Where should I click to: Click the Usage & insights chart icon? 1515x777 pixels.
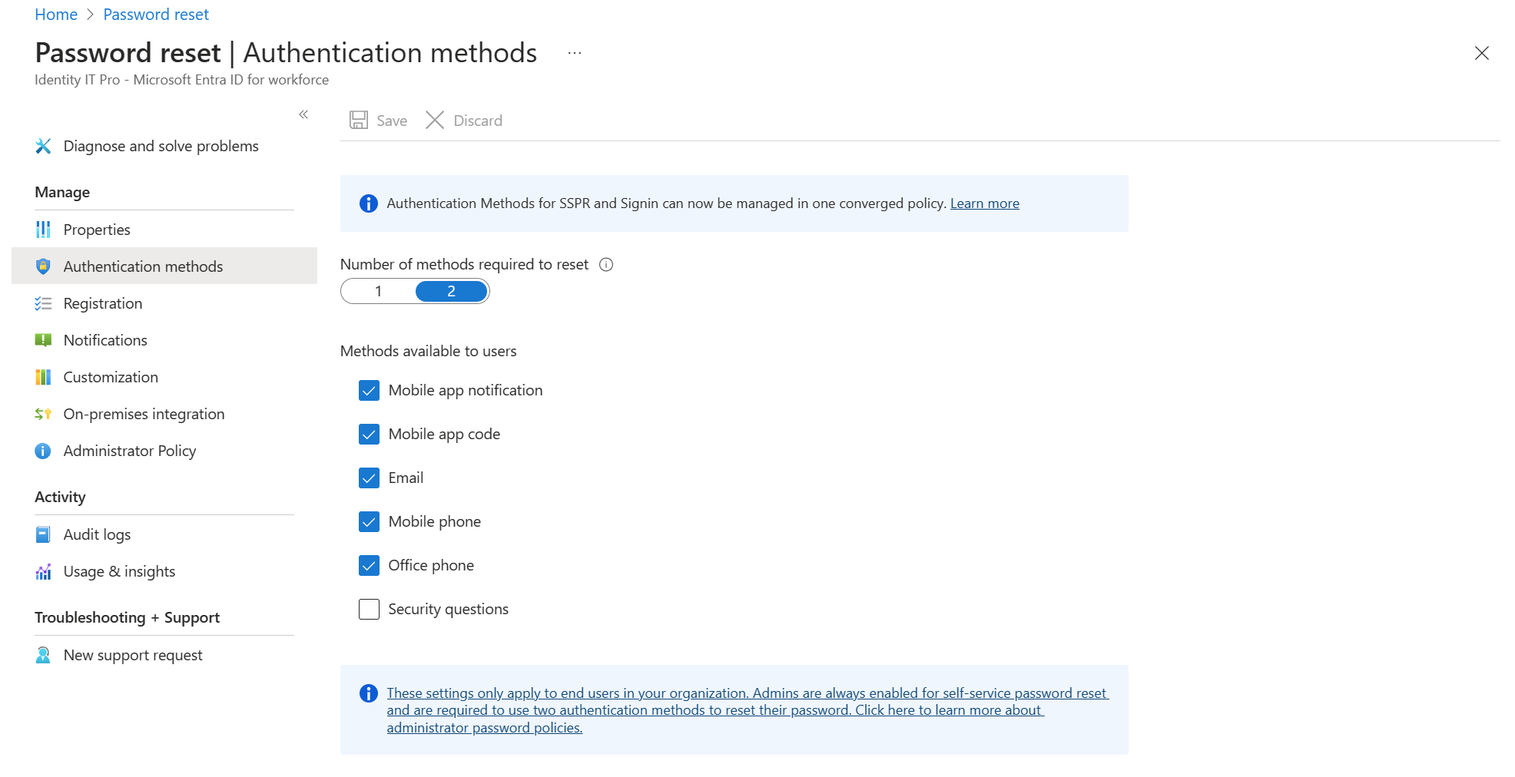(44, 571)
